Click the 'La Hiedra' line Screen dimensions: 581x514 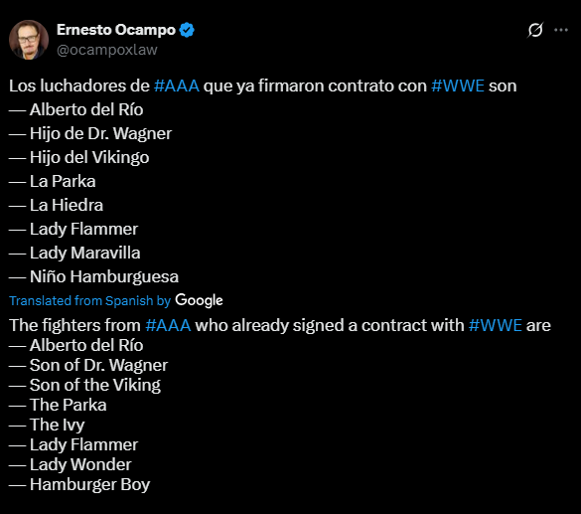(56, 205)
